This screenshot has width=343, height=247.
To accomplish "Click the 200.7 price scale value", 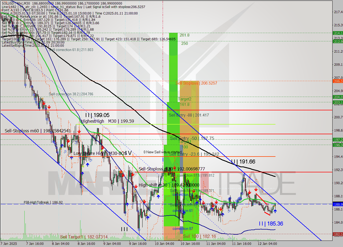I will tap(338, 117).
